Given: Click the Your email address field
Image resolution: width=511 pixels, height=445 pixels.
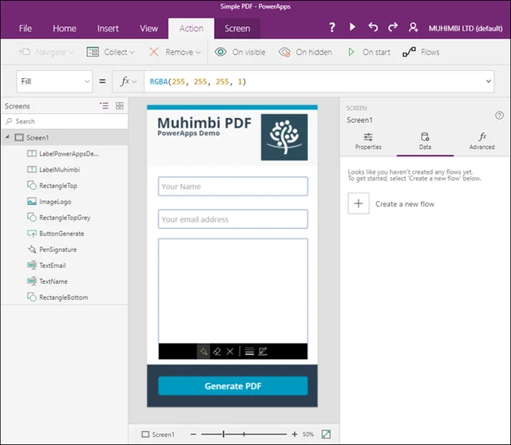Looking at the screenshot, I should [x=232, y=219].
